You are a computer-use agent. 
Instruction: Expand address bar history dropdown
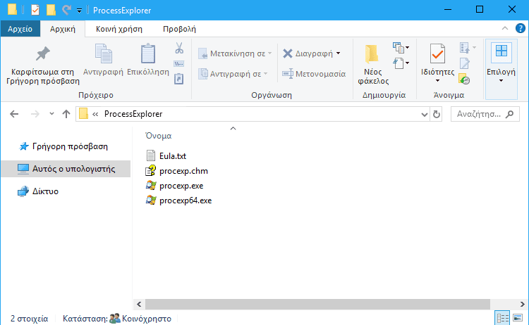425,115
